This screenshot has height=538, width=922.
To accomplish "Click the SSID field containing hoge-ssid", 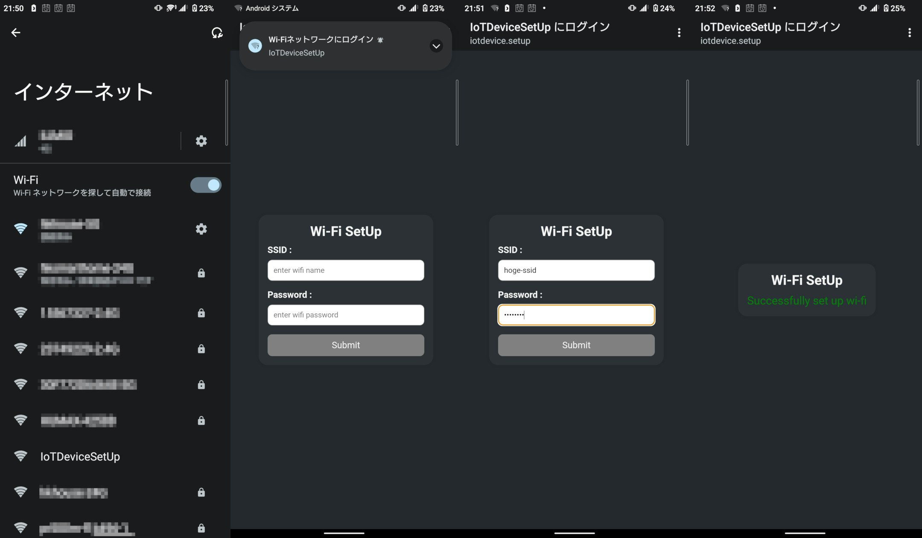I will click(x=576, y=270).
